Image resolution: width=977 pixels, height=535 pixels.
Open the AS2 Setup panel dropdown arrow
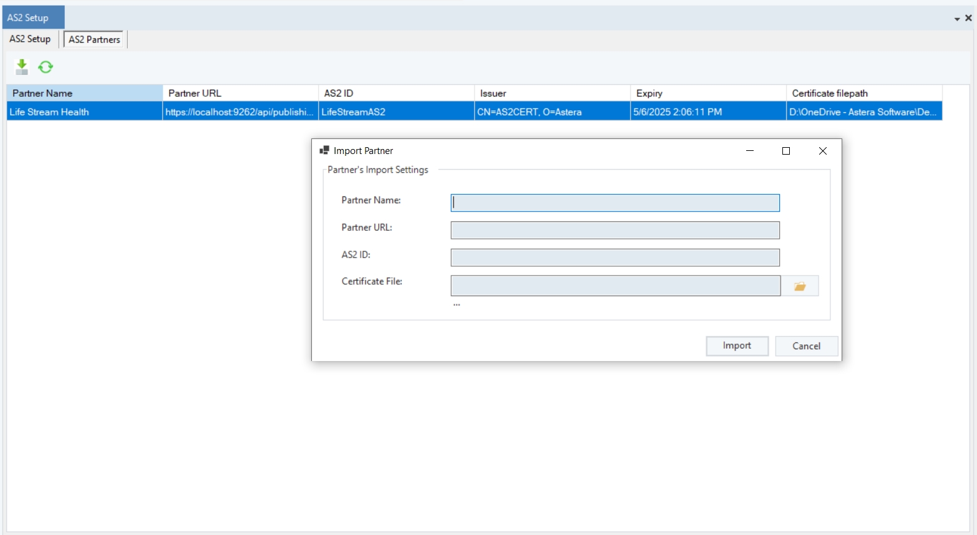[x=957, y=19]
